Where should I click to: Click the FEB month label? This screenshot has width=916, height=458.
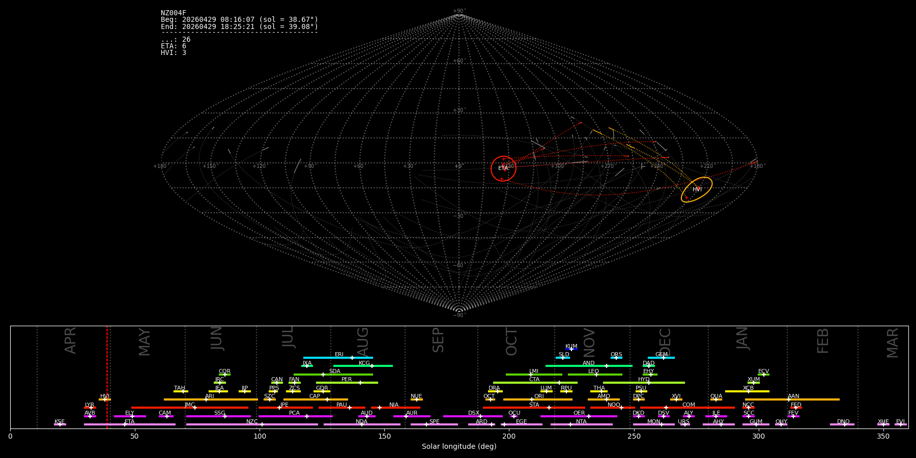[x=823, y=340]
